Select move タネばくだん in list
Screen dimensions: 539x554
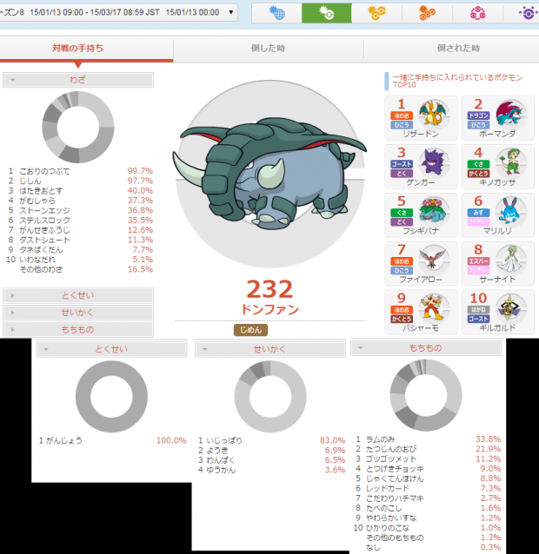(x=80, y=250)
